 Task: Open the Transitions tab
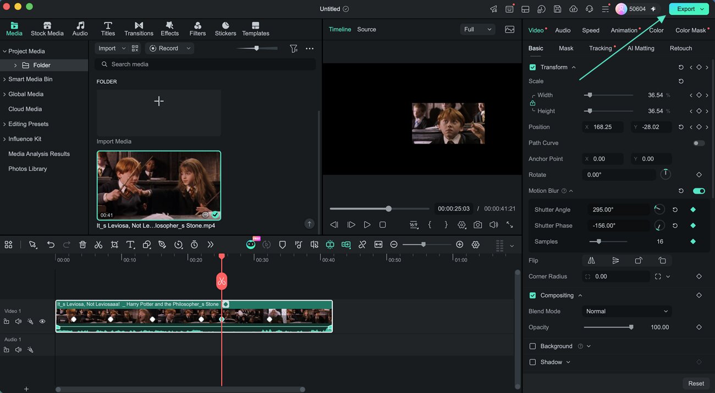pyautogui.click(x=139, y=29)
